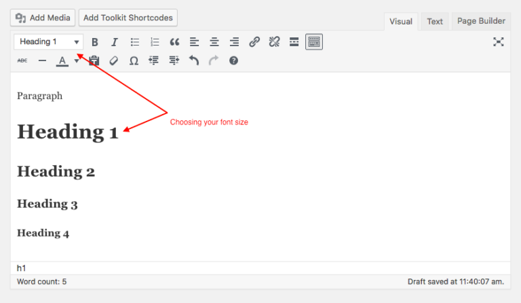Image resolution: width=521 pixels, height=303 pixels.
Task: Open keyboard shortcuts help icon
Action: click(233, 61)
